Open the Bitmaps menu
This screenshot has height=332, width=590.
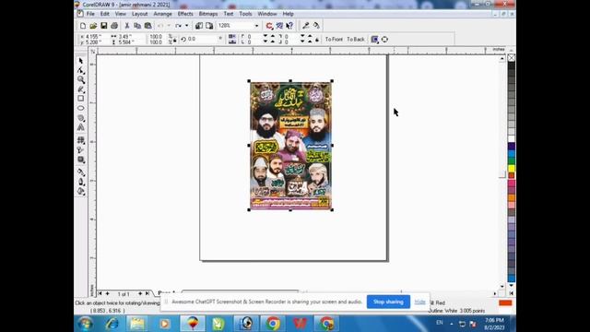208,14
